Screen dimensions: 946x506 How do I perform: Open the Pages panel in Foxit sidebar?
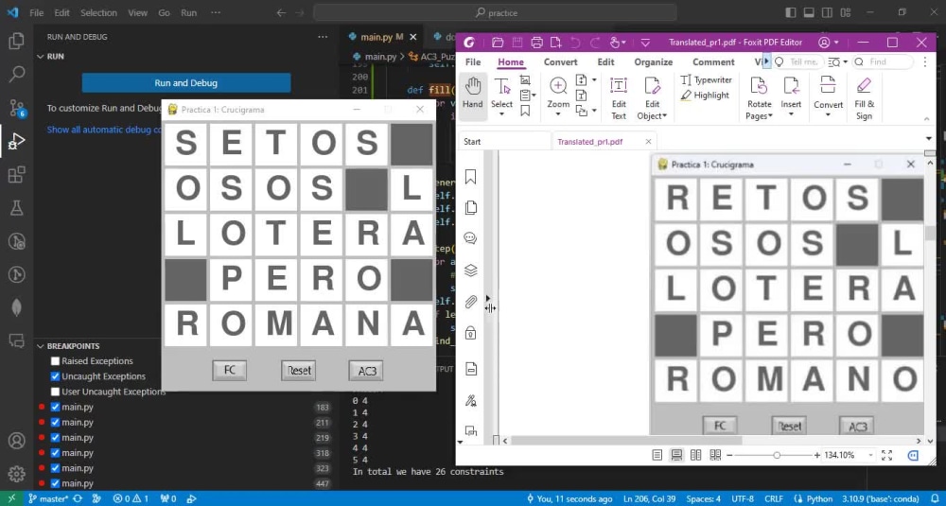470,207
